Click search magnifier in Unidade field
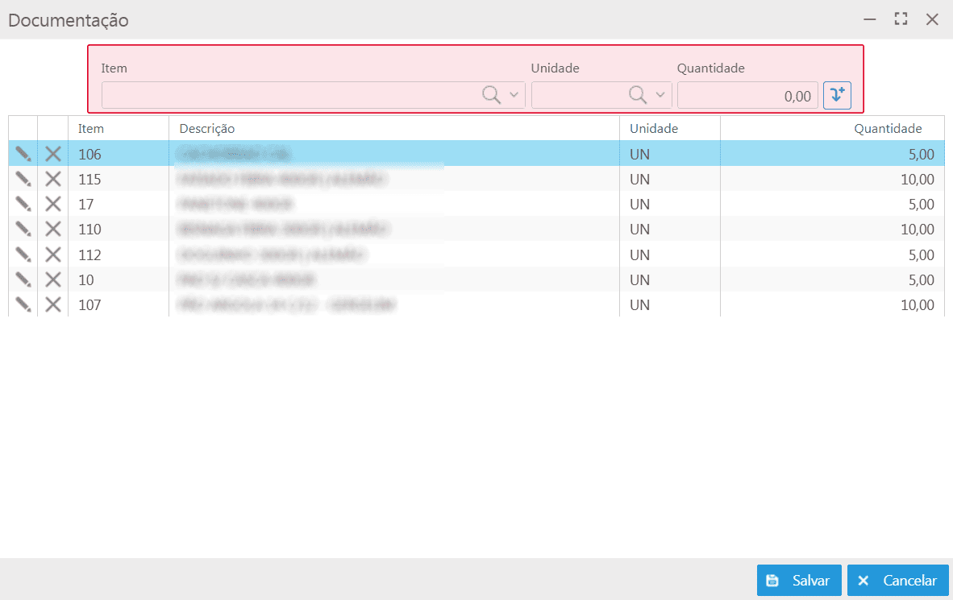953x600 pixels. pyautogui.click(x=637, y=95)
